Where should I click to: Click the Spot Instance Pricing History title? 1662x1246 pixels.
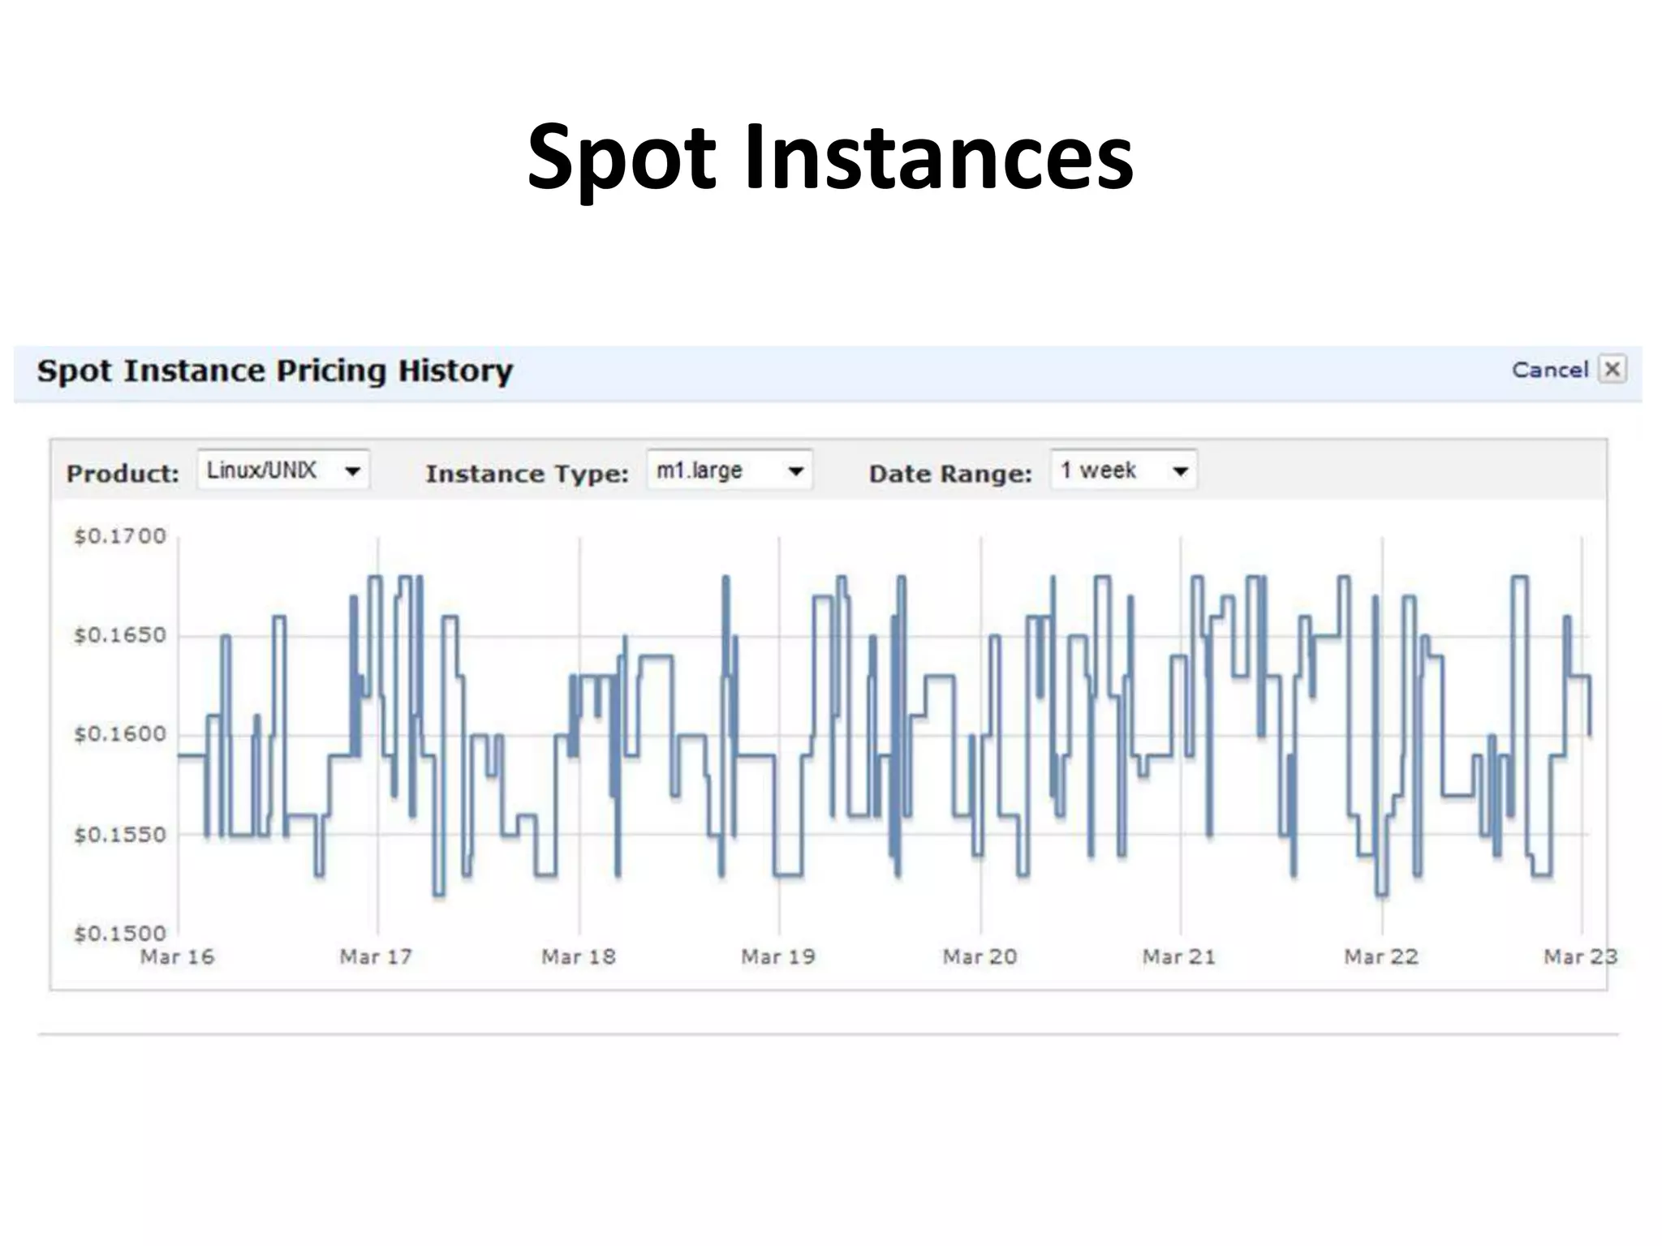(275, 371)
